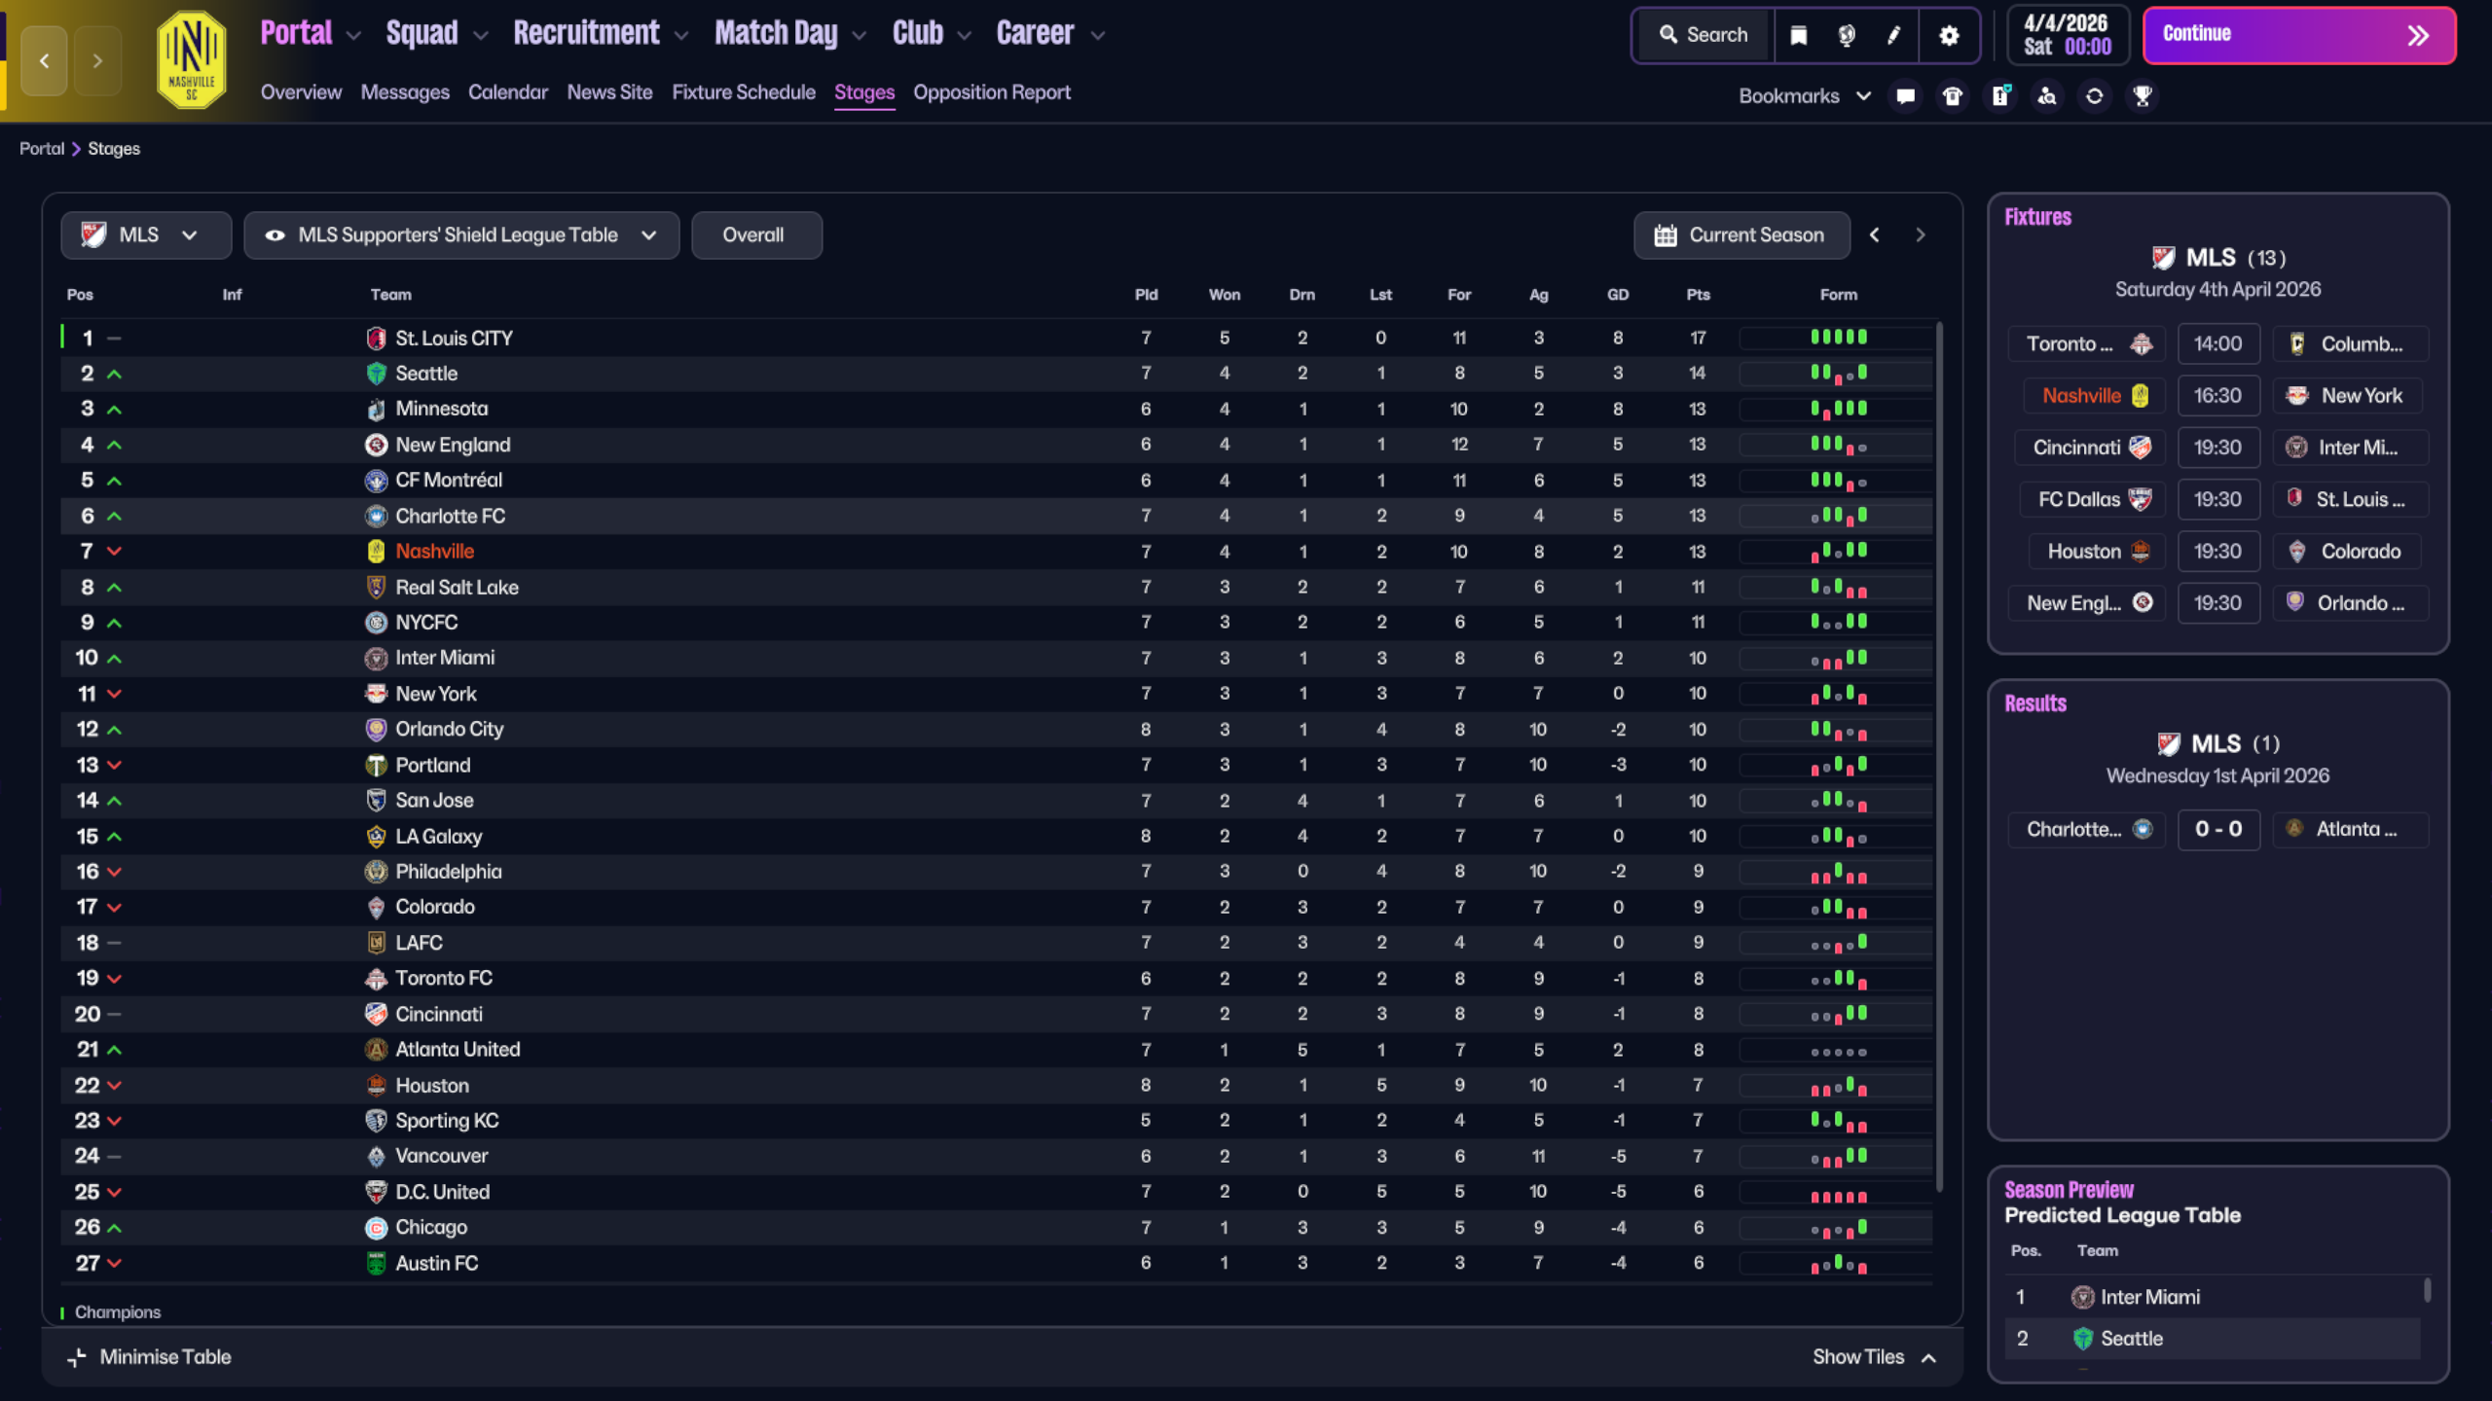The image size is (2492, 1401).
Task: Open the trophy competitions icon
Action: [x=2141, y=95]
